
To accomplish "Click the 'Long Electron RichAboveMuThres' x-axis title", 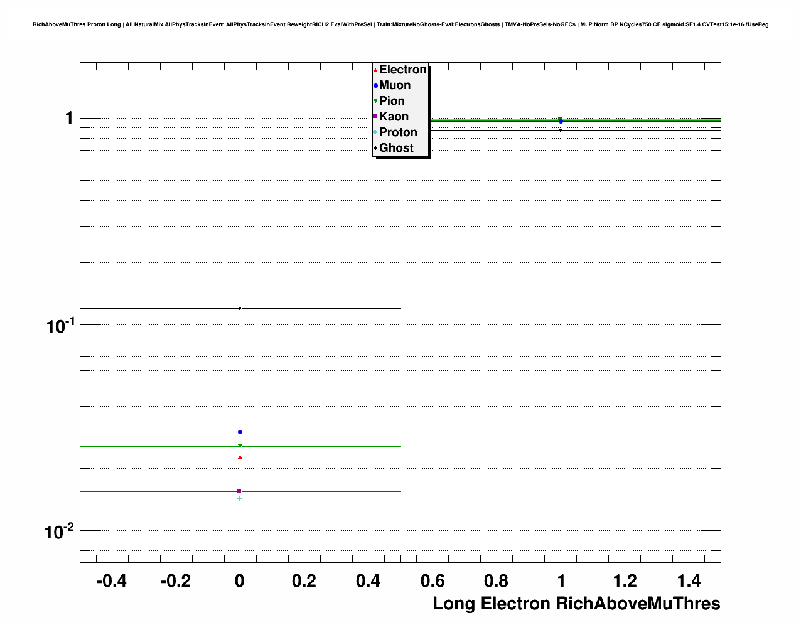I will click(576, 604).
